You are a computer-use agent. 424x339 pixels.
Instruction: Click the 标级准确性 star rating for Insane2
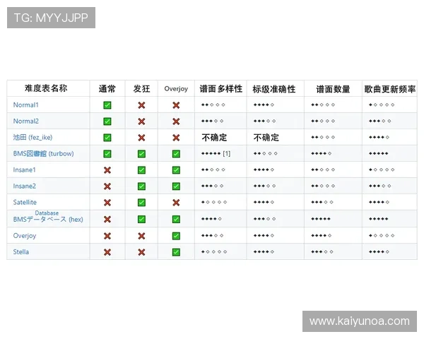pos(265,186)
